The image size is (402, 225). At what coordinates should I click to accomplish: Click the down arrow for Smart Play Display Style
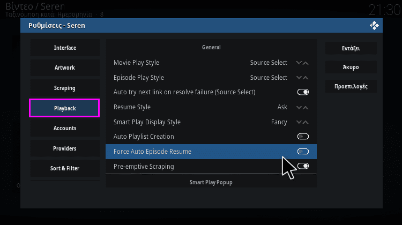click(299, 122)
